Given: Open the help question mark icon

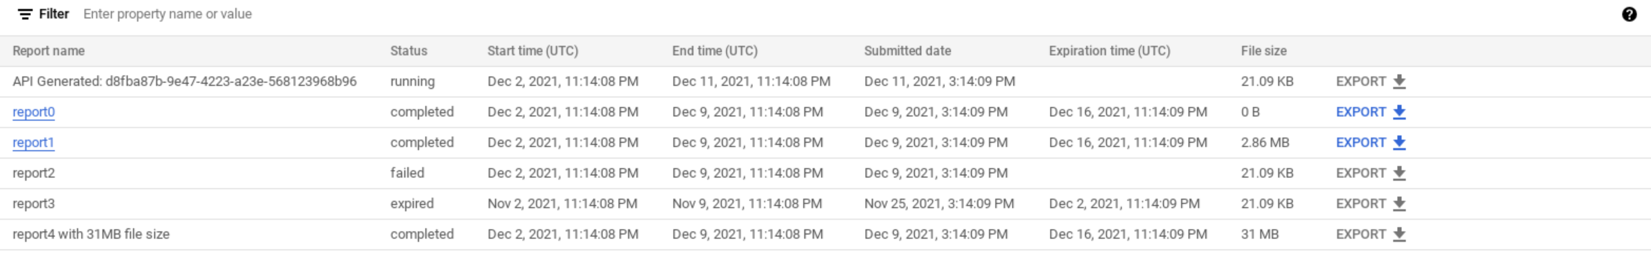Looking at the screenshot, I should [1629, 14].
